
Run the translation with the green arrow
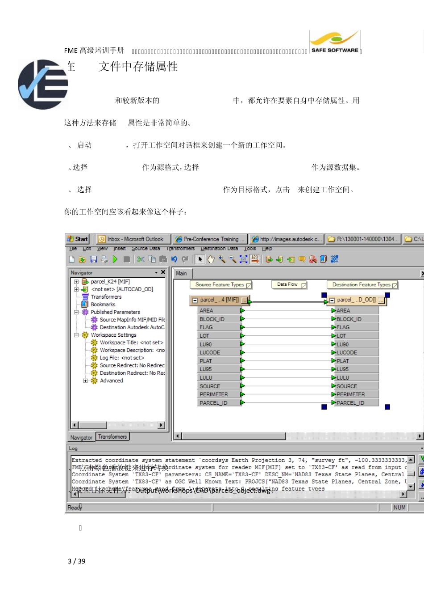115,259
